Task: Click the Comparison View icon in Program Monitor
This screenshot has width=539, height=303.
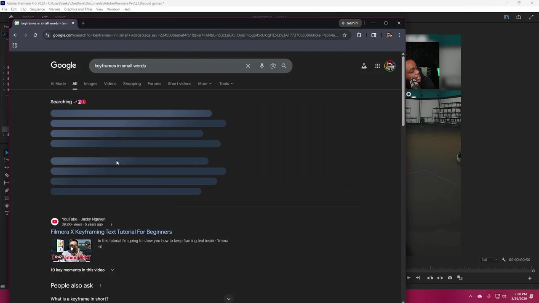Action: (x=460, y=278)
